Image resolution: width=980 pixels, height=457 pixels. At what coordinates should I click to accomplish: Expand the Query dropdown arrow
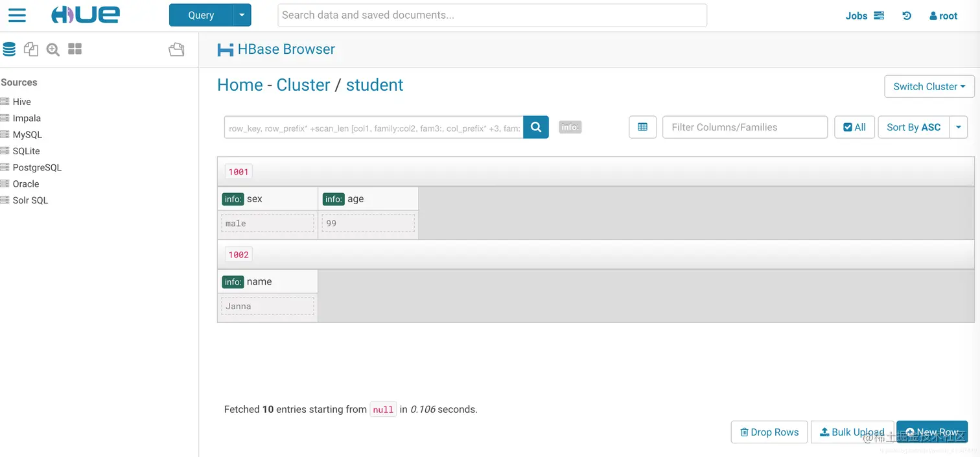pyautogui.click(x=242, y=15)
